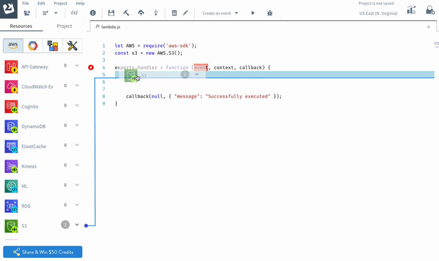Expand the ElastiCache chevron
The width and height of the screenshot is (439, 261).
[77, 145]
